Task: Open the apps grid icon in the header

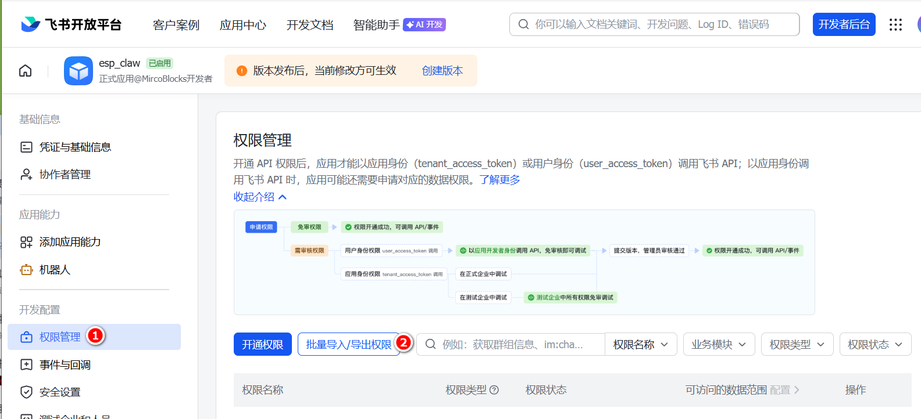Action: pyautogui.click(x=895, y=24)
